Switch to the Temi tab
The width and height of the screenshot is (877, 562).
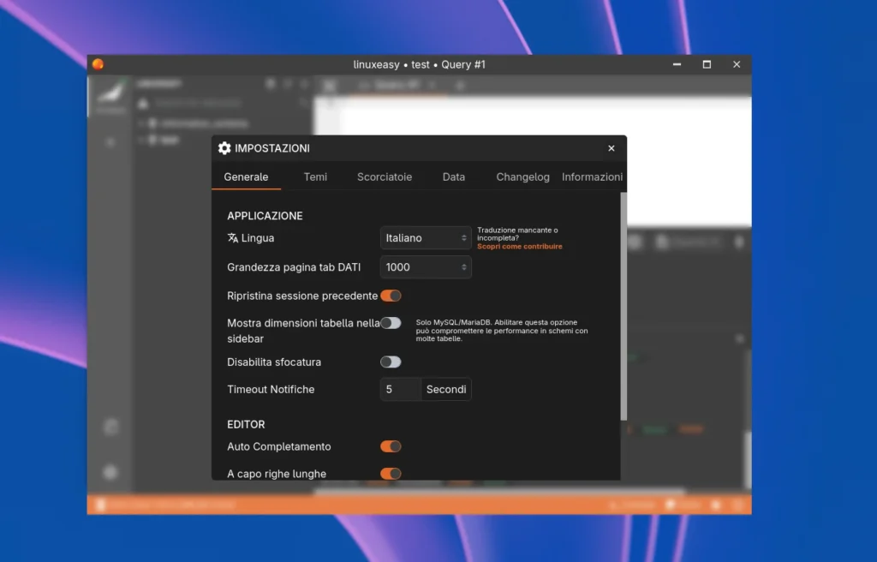(x=315, y=176)
